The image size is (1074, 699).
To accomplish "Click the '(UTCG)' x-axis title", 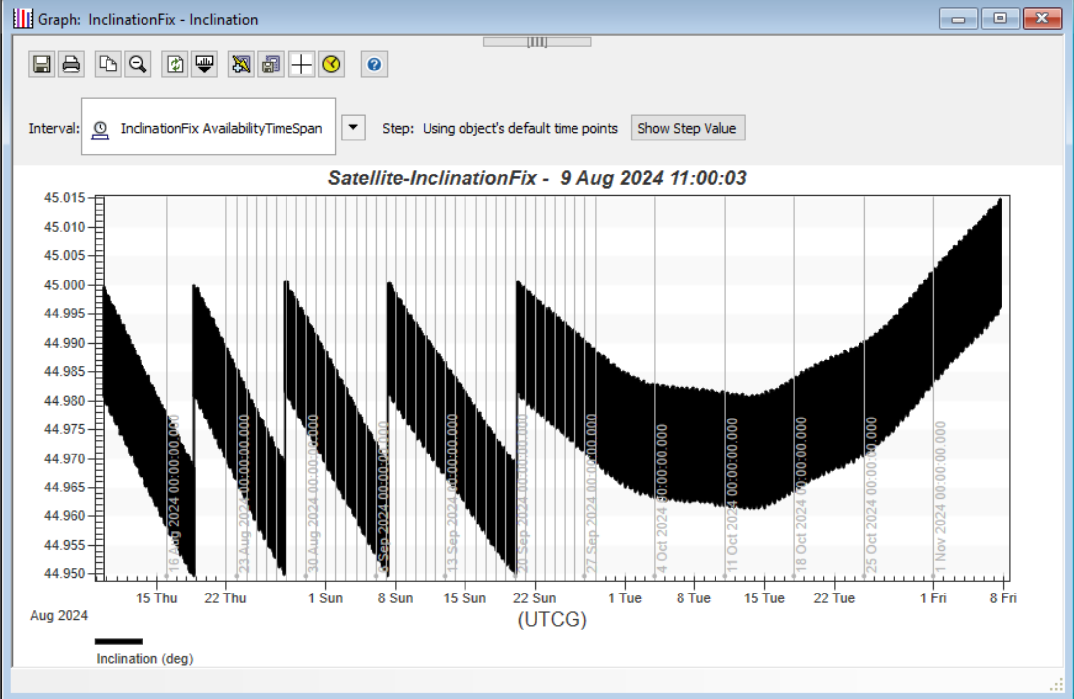I will point(552,619).
